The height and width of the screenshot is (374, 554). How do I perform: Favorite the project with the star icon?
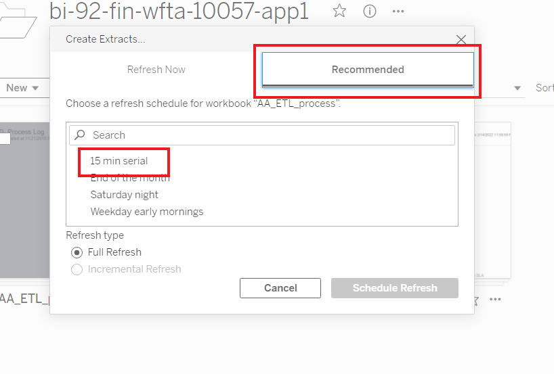339,11
